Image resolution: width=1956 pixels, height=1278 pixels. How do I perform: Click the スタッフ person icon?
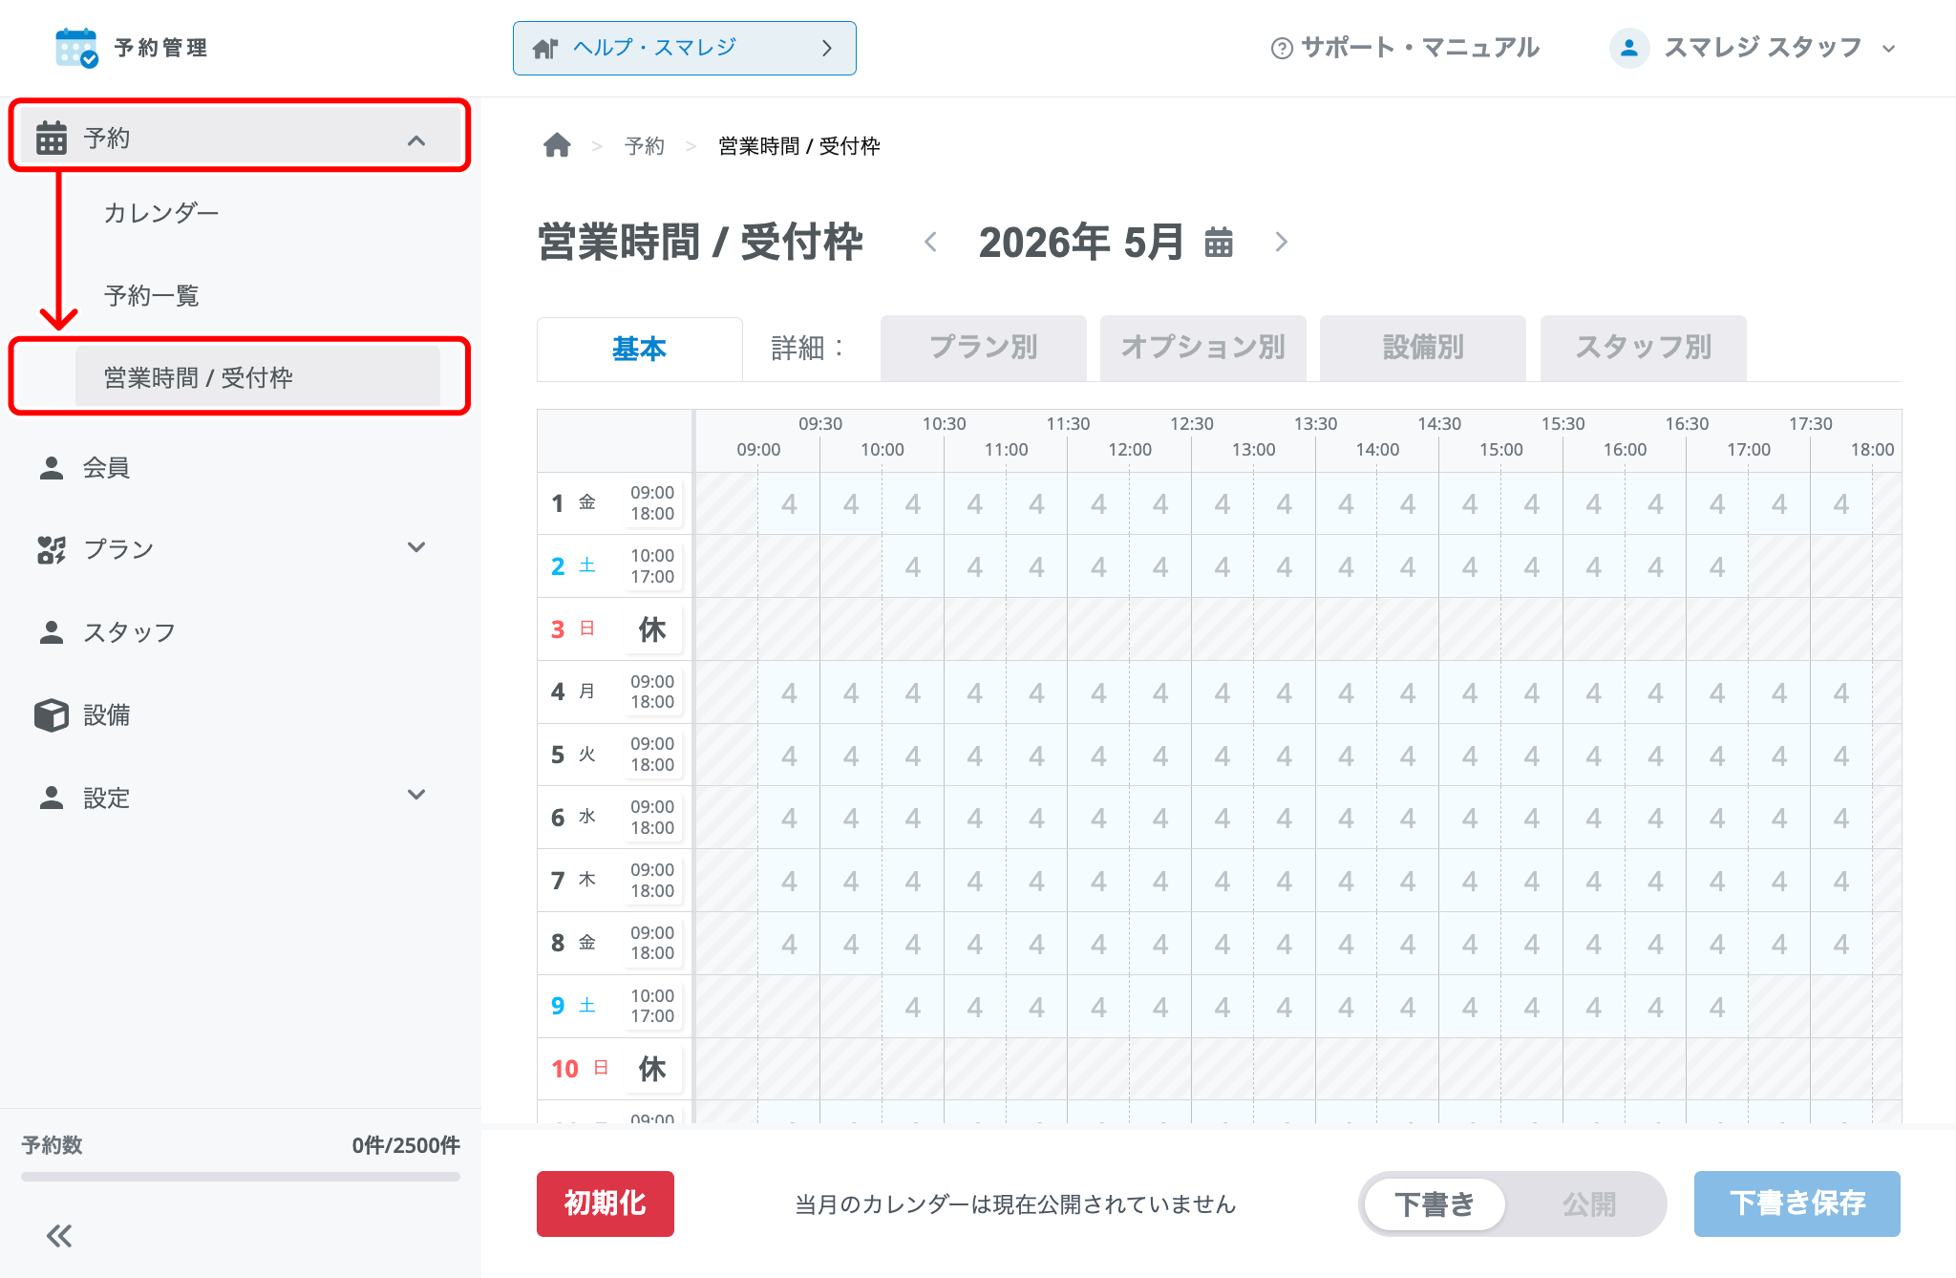coord(52,631)
